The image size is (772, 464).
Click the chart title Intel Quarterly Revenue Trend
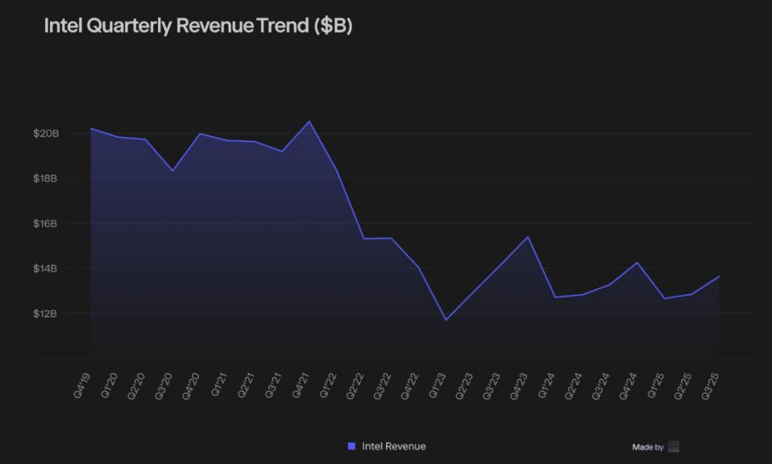tap(198, 26)
